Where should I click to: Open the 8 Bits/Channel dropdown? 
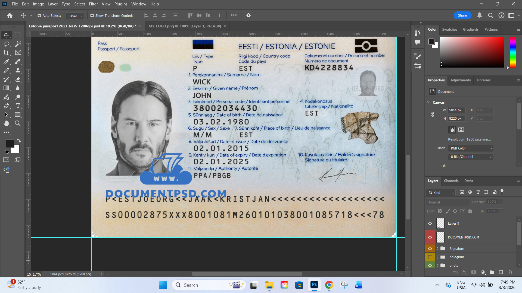[x=471, y=157]
